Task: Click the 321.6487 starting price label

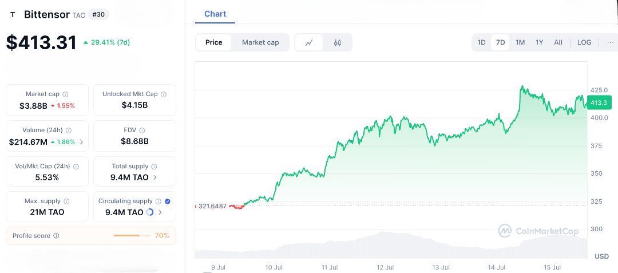Action: [x=212, y=206]
